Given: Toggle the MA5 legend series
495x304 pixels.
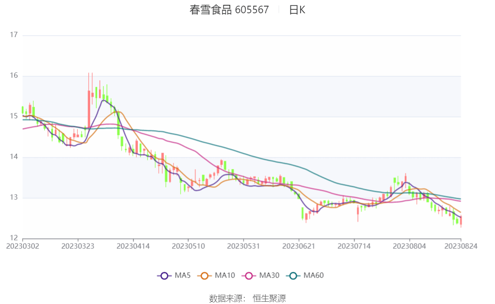Looking at the screenshot, I should click(174, 276).
